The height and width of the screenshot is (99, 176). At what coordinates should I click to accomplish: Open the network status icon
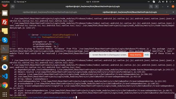coord(159,2)
